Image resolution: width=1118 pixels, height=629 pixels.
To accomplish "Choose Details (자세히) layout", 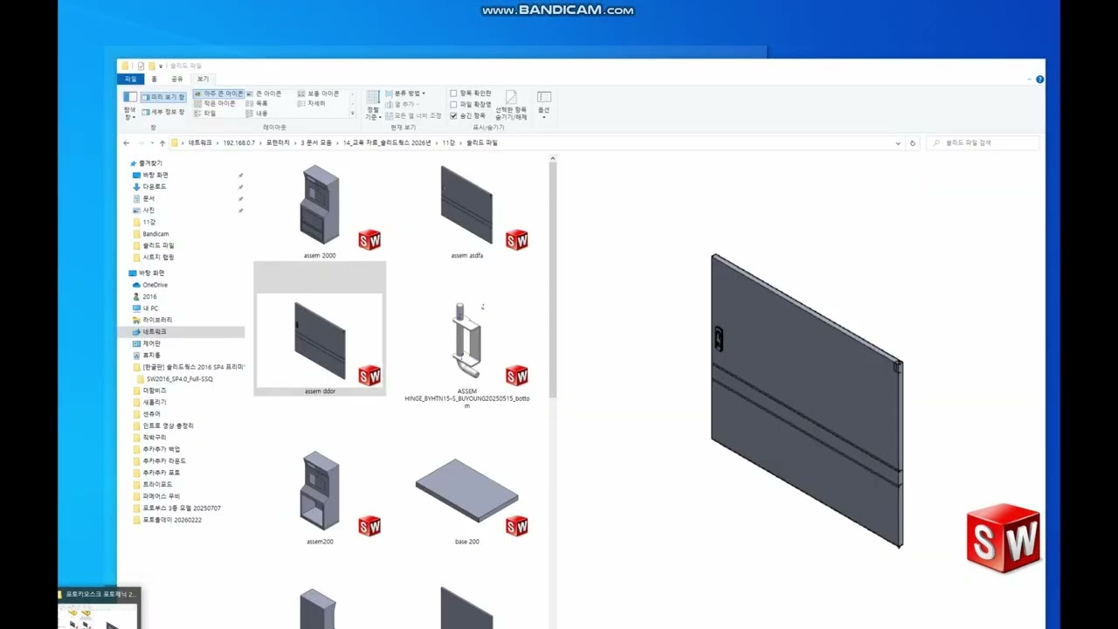I will pos(312,103).
